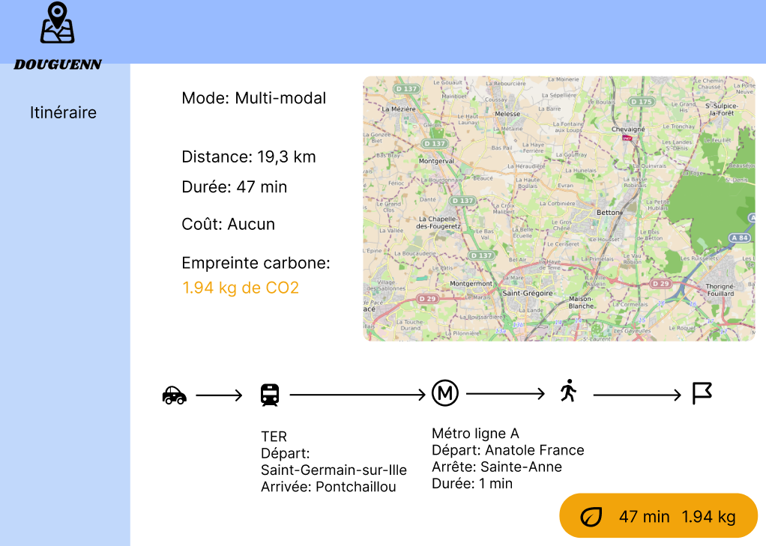Screen dimensions: 766x546
Task: Select the walking pedestrian step icon
Action: (569, 391)
